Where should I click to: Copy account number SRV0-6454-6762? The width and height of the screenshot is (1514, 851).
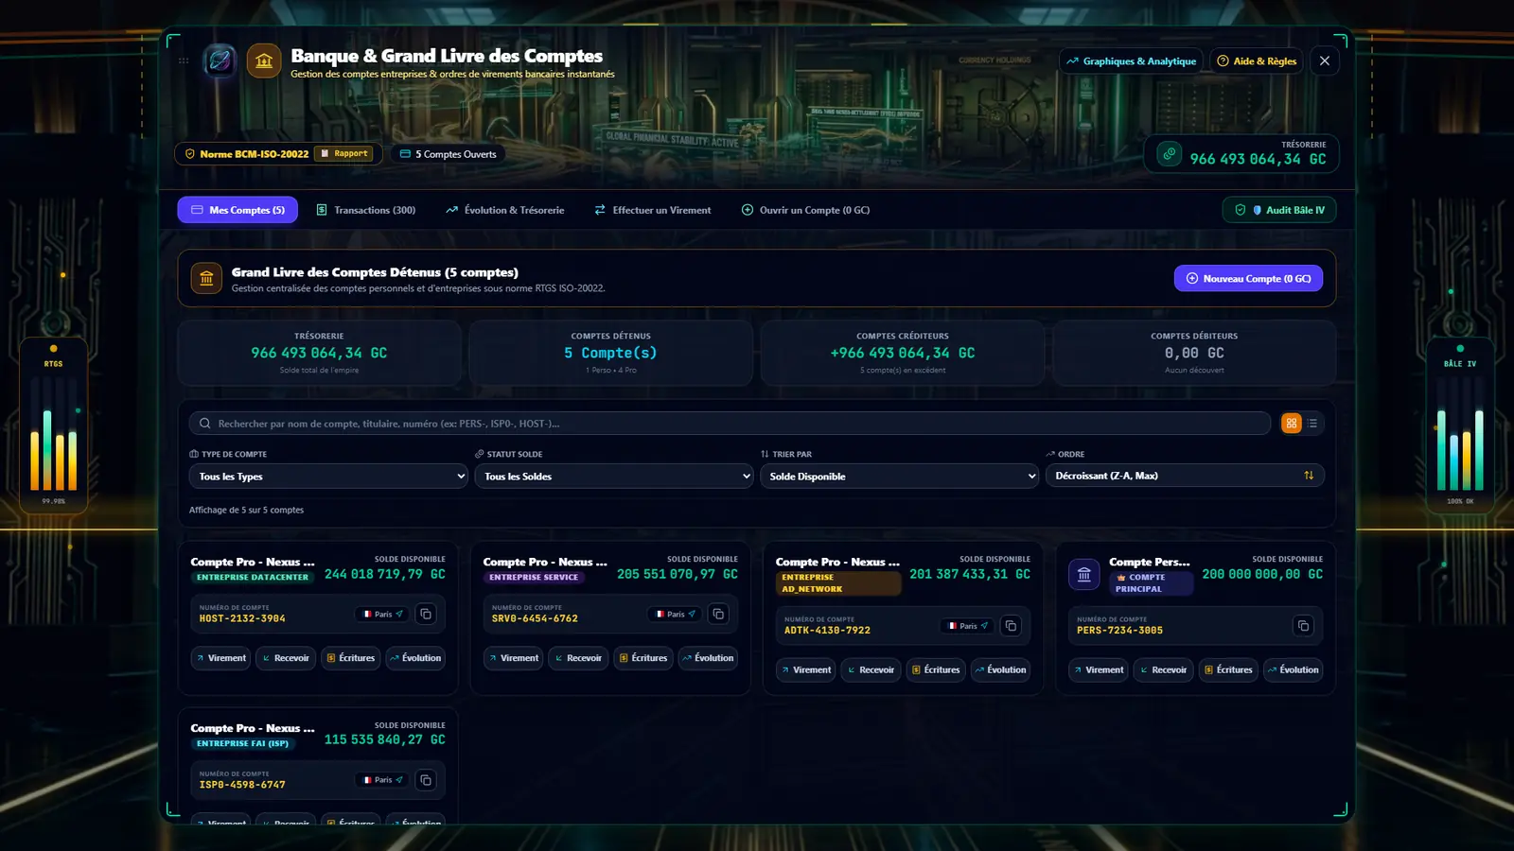[x=718, y=614]
